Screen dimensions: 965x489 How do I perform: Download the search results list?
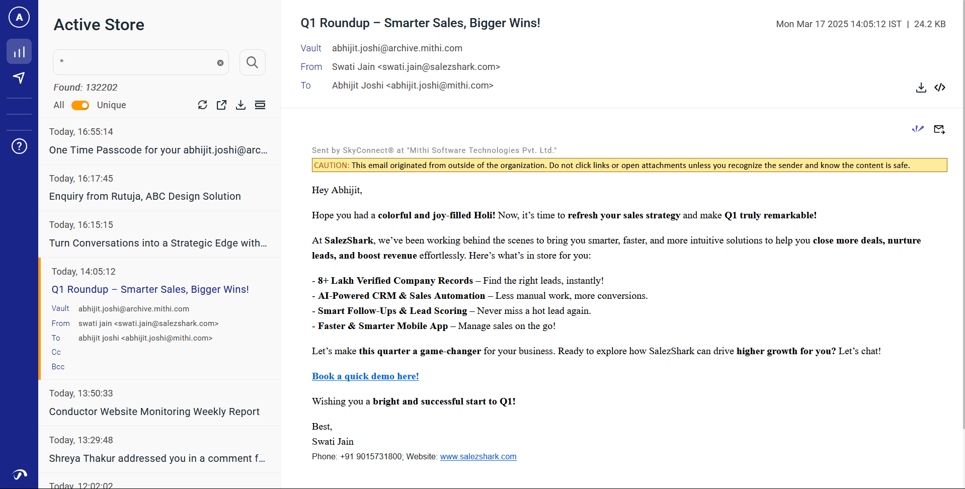pos(241,105)
